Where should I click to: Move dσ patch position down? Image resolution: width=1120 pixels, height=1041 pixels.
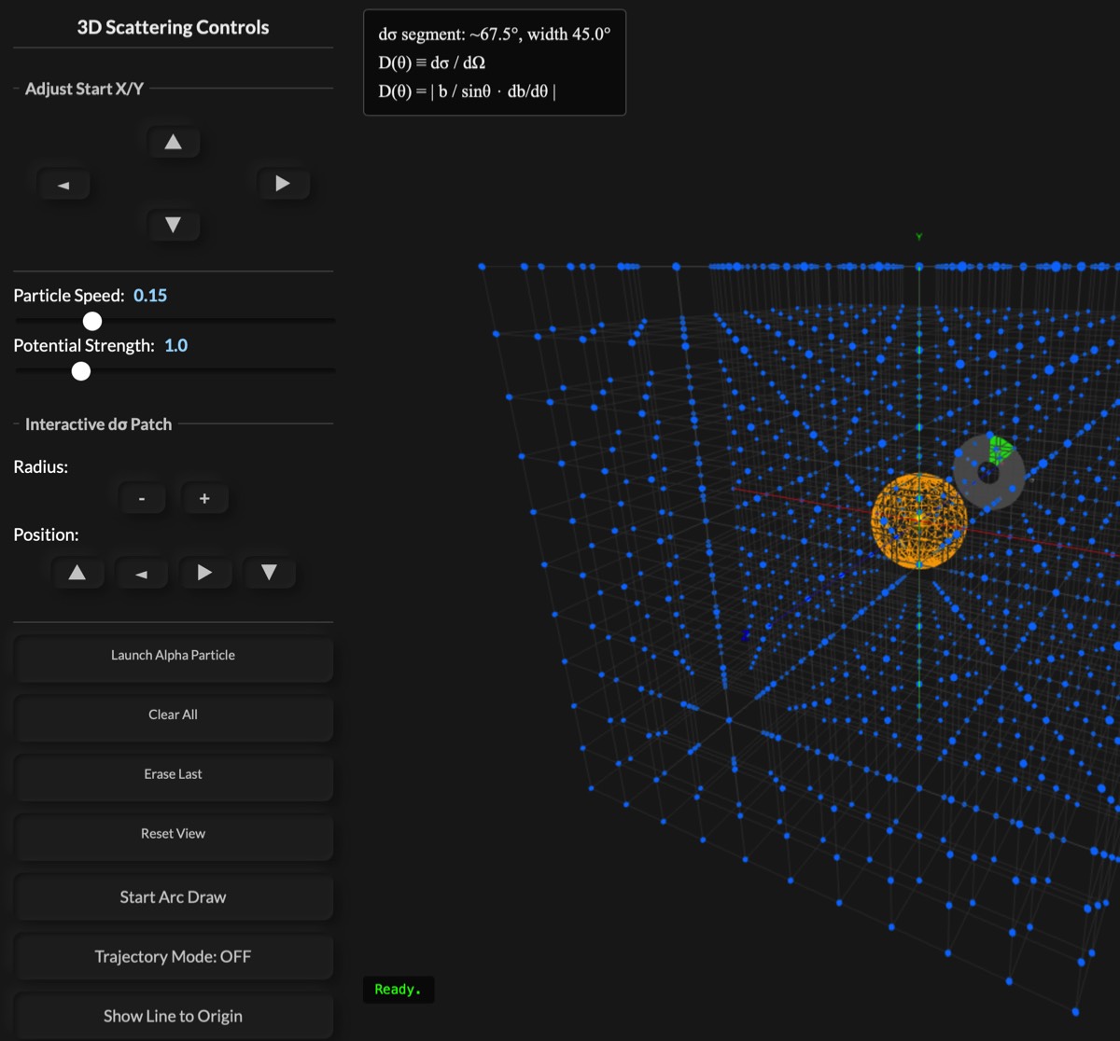[x=269, y=573]
